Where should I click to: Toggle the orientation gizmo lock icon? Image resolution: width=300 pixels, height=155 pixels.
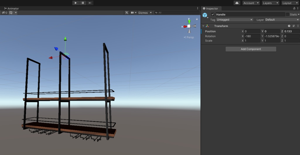197,19
